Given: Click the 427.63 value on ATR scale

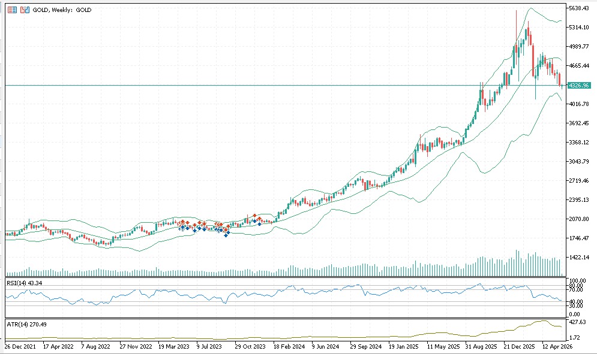Looking at the screenshot, I should click(578, 322).
